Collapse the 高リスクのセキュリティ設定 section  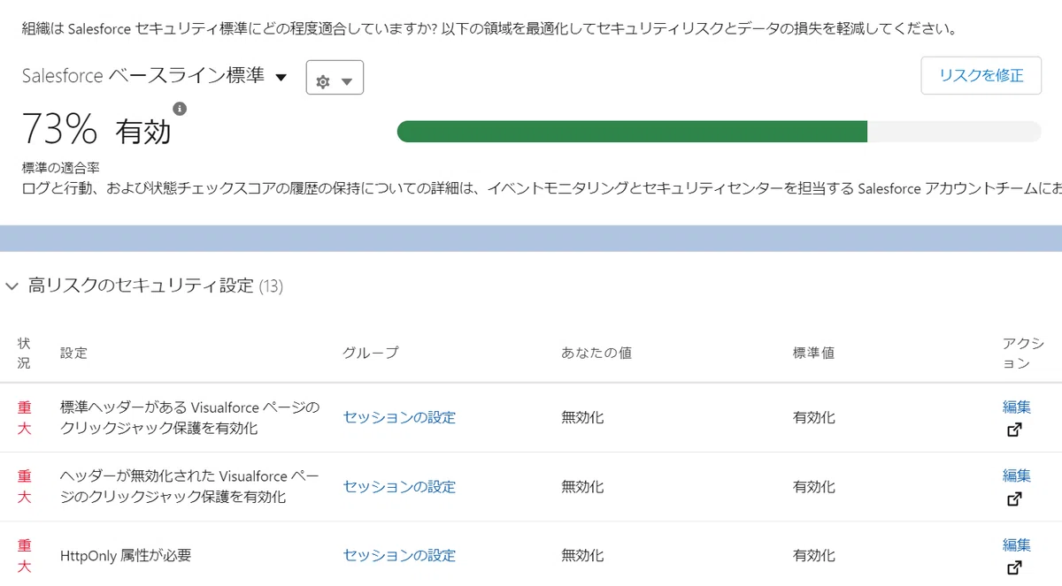12,286
